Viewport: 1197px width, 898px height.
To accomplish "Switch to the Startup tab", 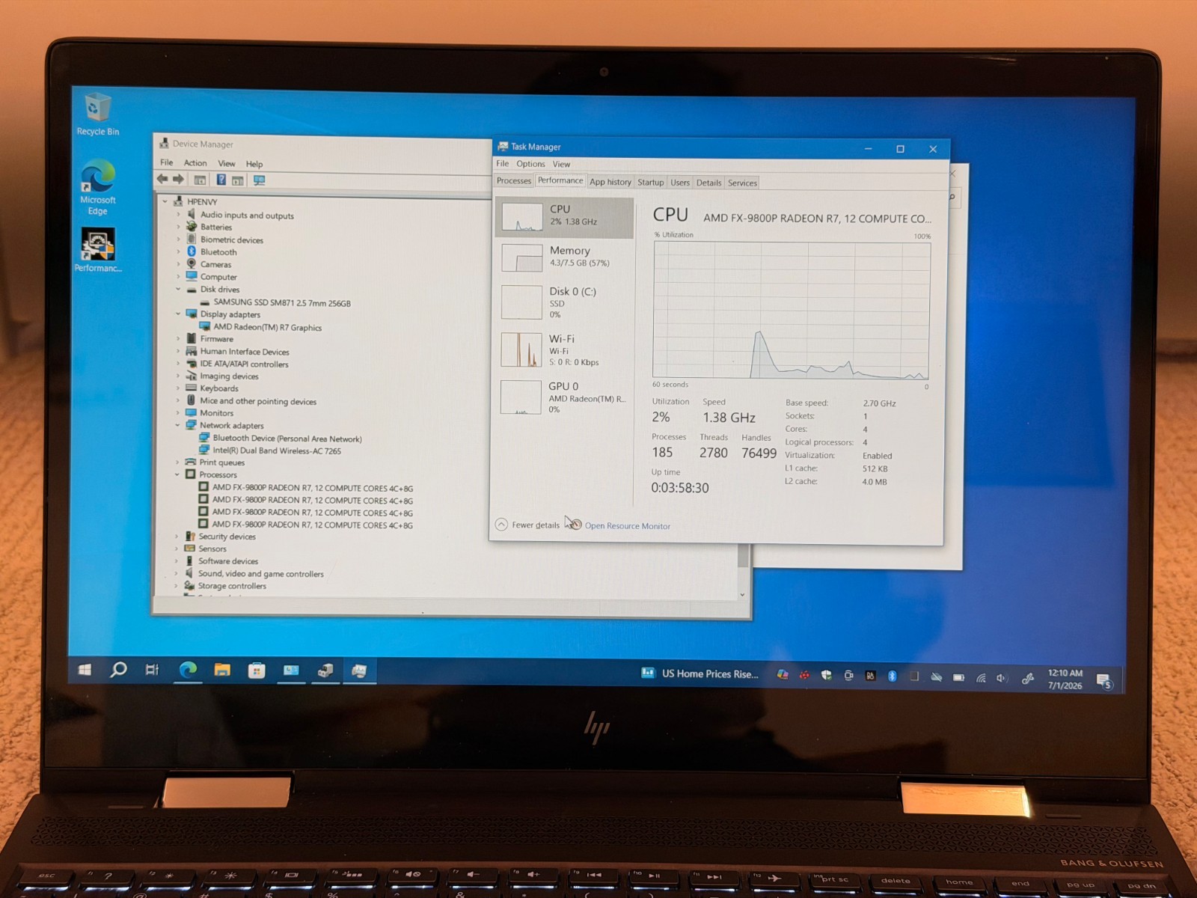I will point(651,183).
